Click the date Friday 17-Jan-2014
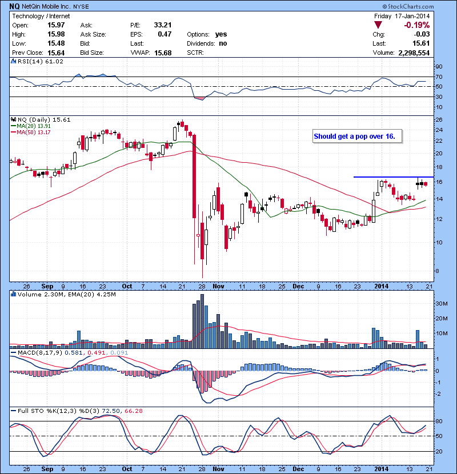The height and width of the screenshot is (474, 457). point(402,17)
